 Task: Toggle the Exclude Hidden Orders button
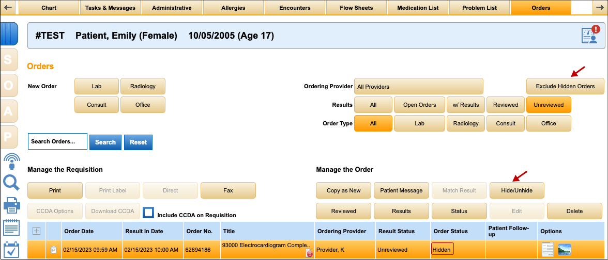565,86
